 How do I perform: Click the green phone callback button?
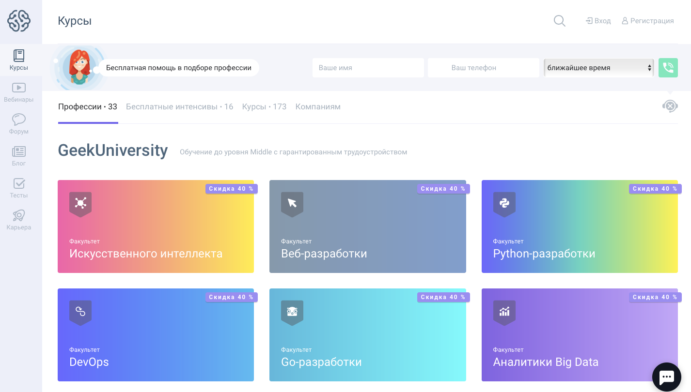[x=668, y=68]
